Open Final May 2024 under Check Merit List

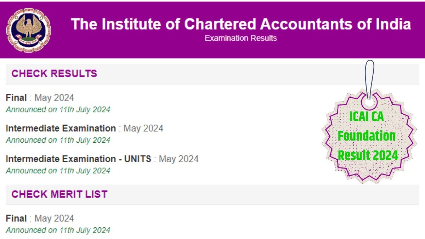tap(16, 218)
